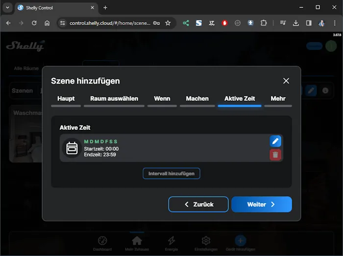Switch to the Haupt tab
The height and width of the screenshot is (256, 343).
pos(66,98)
